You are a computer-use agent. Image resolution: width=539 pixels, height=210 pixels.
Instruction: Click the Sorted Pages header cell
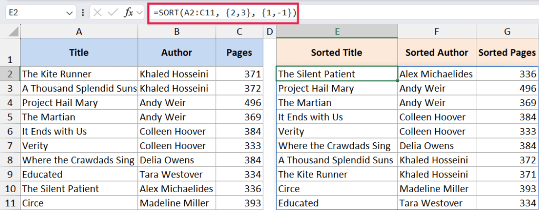[x=507, y=52]
